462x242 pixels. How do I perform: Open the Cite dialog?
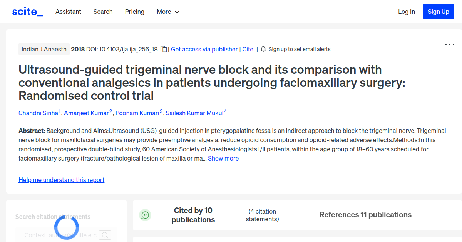(248, 49)
